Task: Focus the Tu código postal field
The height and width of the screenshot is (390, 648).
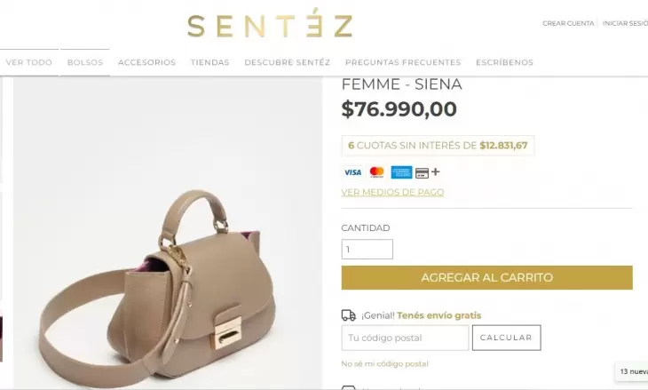Action: [x=405, y=338]
